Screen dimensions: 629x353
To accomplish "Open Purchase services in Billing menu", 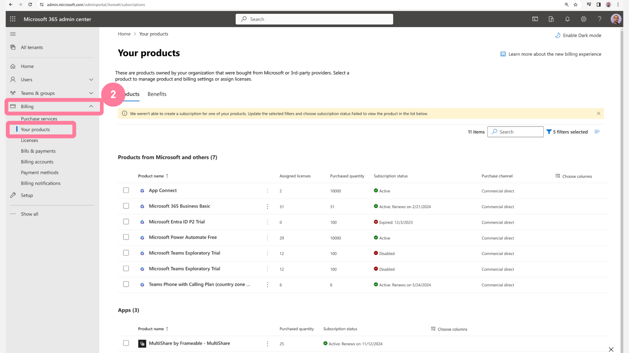I will 39,119.
